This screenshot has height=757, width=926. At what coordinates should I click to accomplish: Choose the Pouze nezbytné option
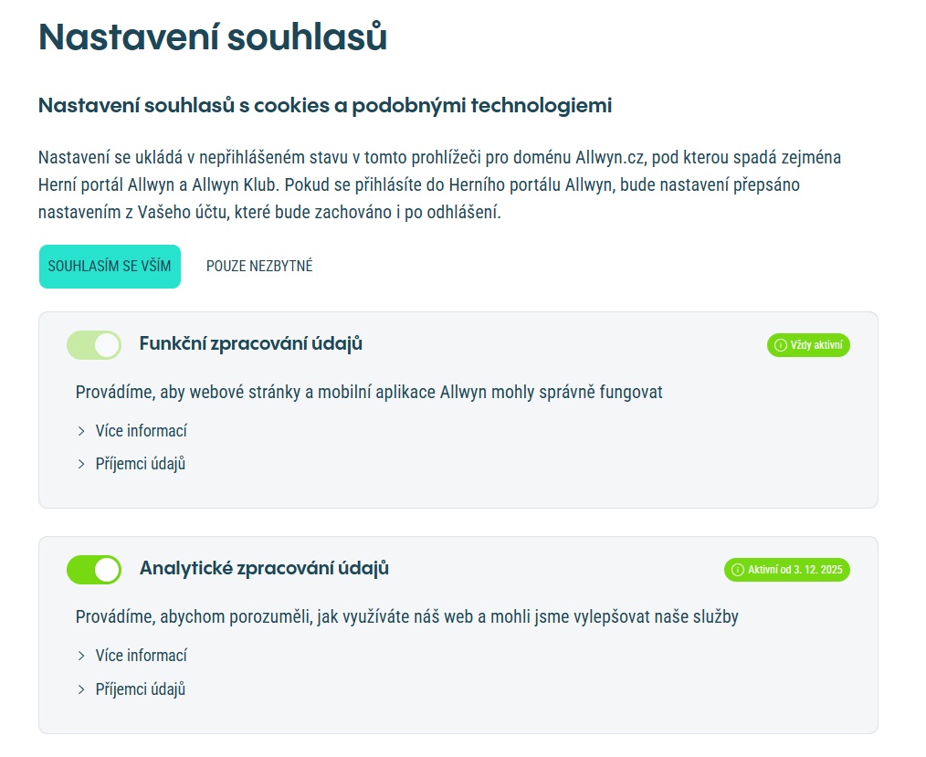(259, 267)
